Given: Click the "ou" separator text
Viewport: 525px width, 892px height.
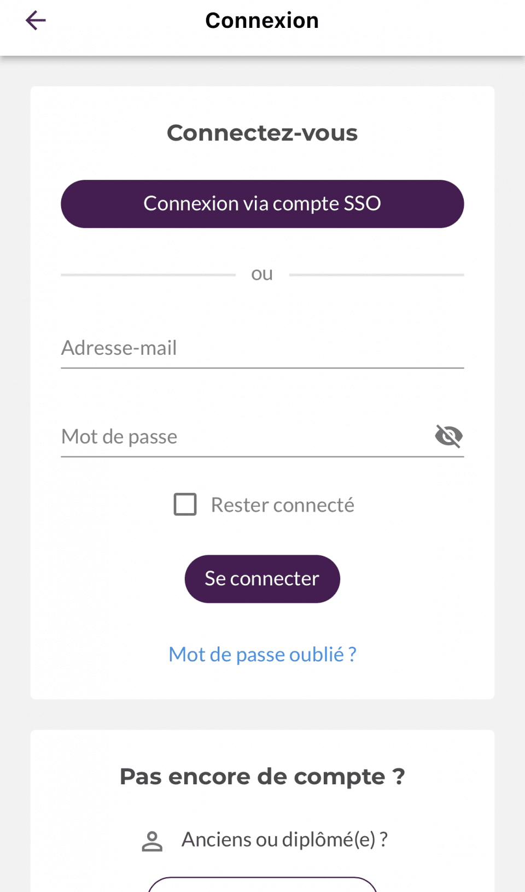Looking at the screenshot, I should [262, 274].
